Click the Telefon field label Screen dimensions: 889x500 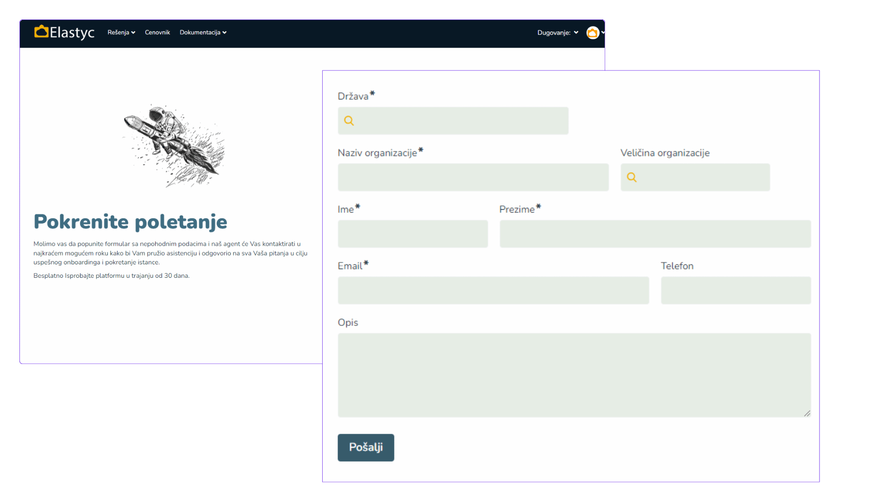(677, 266)
